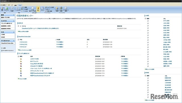Screen dimensions: 182x103
Task: Click link icon in 木下小学校 row
Action: (x=148, y=21)
